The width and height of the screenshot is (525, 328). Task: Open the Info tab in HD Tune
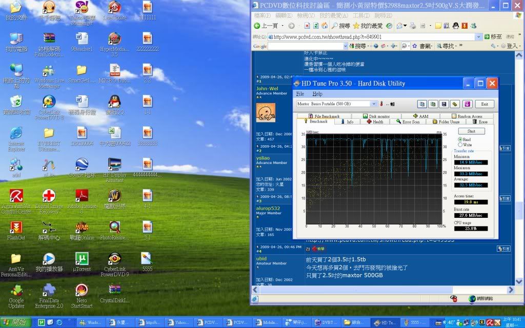click(347, 122)
